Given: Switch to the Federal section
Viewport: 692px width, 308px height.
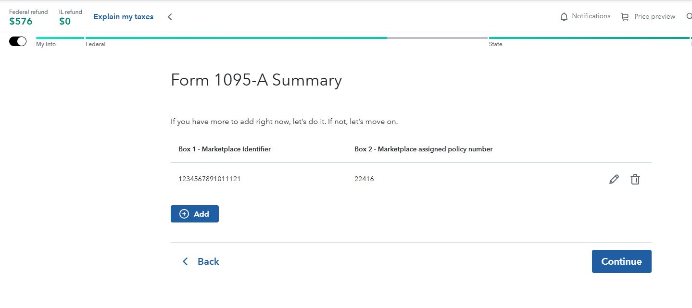Looking at the screenshot, I should point(96,44).
